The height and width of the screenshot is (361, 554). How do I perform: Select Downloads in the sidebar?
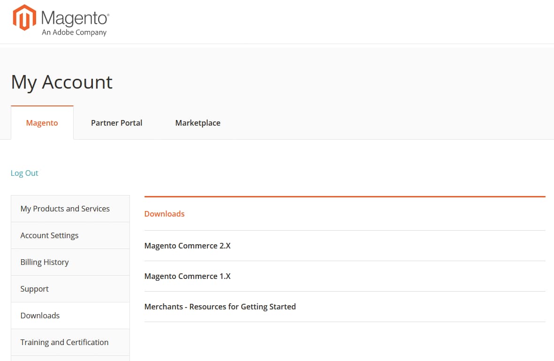tap(40, 315)
